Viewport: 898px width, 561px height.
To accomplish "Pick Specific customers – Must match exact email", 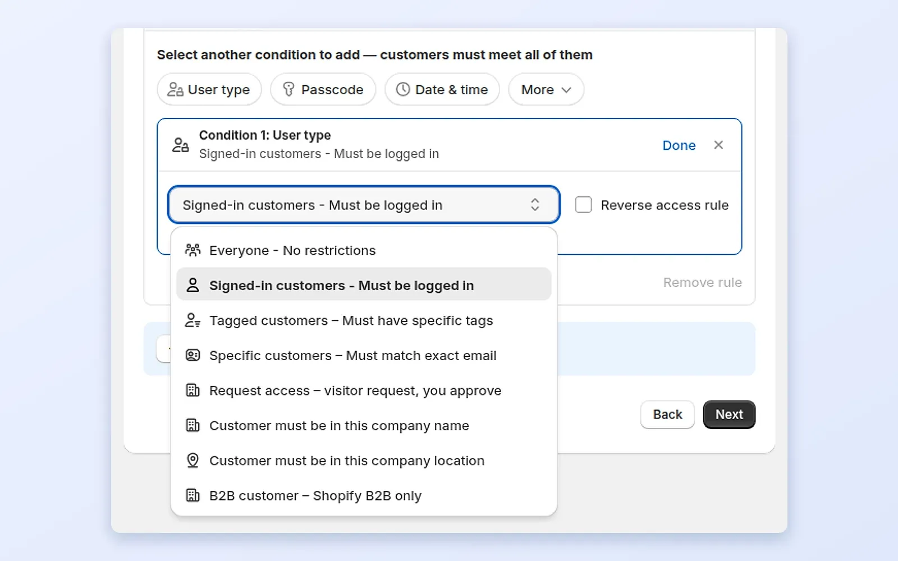I will pos(364,356).
